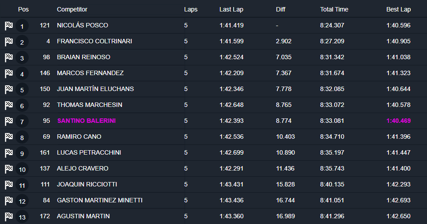The image size is (427, 224).
Task: Click Lucas Petracchini's car number 161
Action: click(x=45, y=152)
